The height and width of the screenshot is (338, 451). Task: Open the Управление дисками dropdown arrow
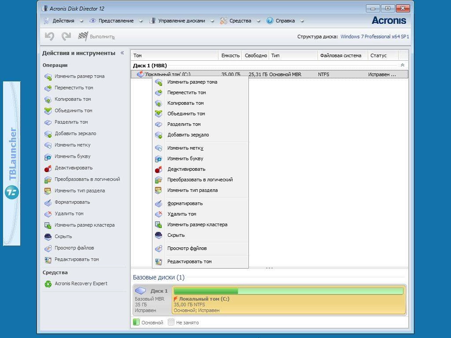point(212,21)
